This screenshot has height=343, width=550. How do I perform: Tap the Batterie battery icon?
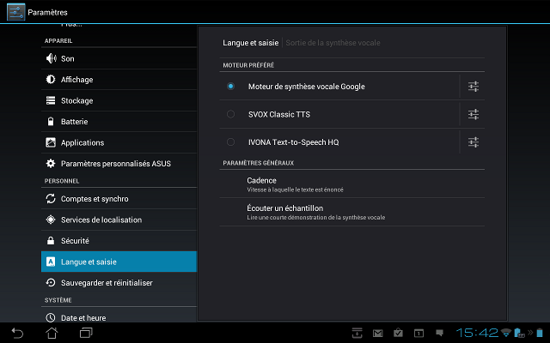click(51, 122)
